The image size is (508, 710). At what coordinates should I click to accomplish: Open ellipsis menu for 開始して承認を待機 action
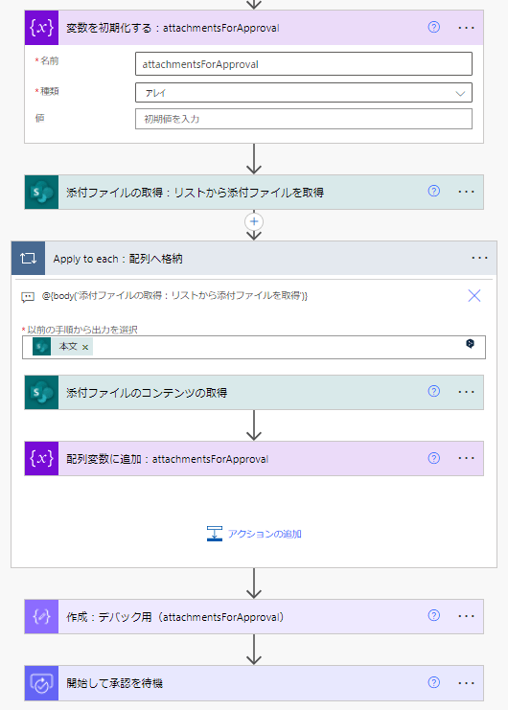[x=466, y=683]
